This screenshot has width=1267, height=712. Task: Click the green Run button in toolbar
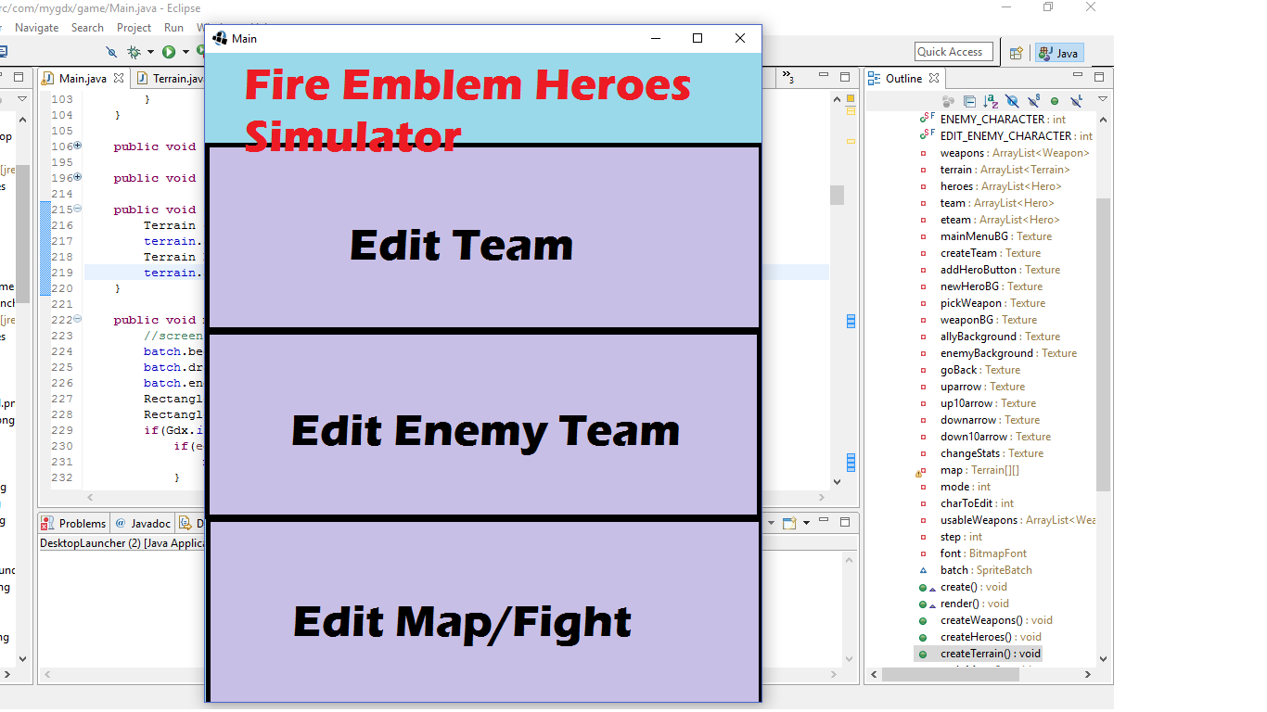coord(169,52)
